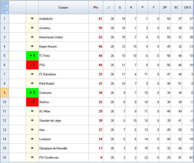Sort by the Pts column header
The image size is (194, 163).
[x=96, y=7]
